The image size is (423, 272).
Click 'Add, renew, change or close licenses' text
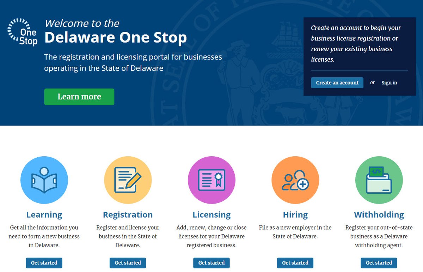click(x=211, y=236)
